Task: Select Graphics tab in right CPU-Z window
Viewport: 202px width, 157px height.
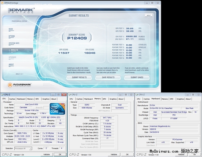Action: [180, 99]
